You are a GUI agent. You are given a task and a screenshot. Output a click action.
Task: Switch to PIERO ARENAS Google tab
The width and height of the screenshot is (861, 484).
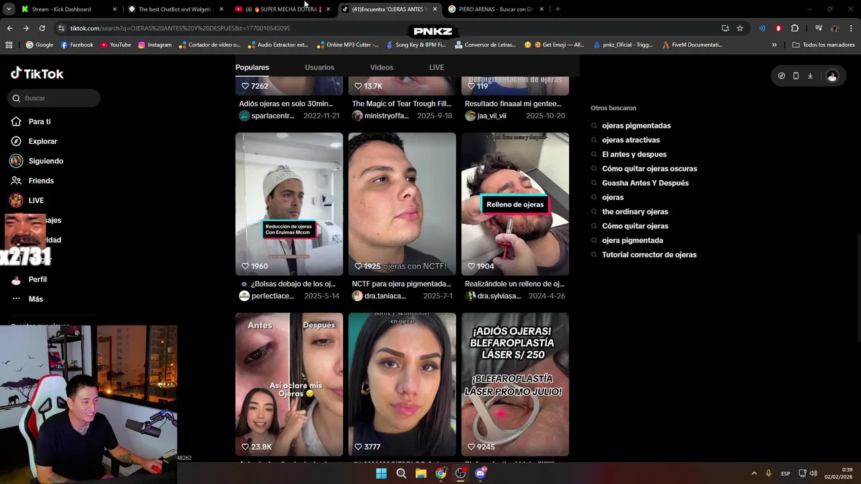tap(495, 9)
